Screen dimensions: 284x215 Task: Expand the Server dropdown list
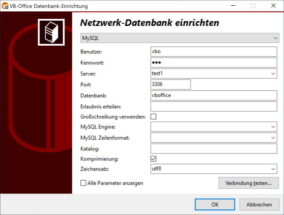[x=273, y=74]
